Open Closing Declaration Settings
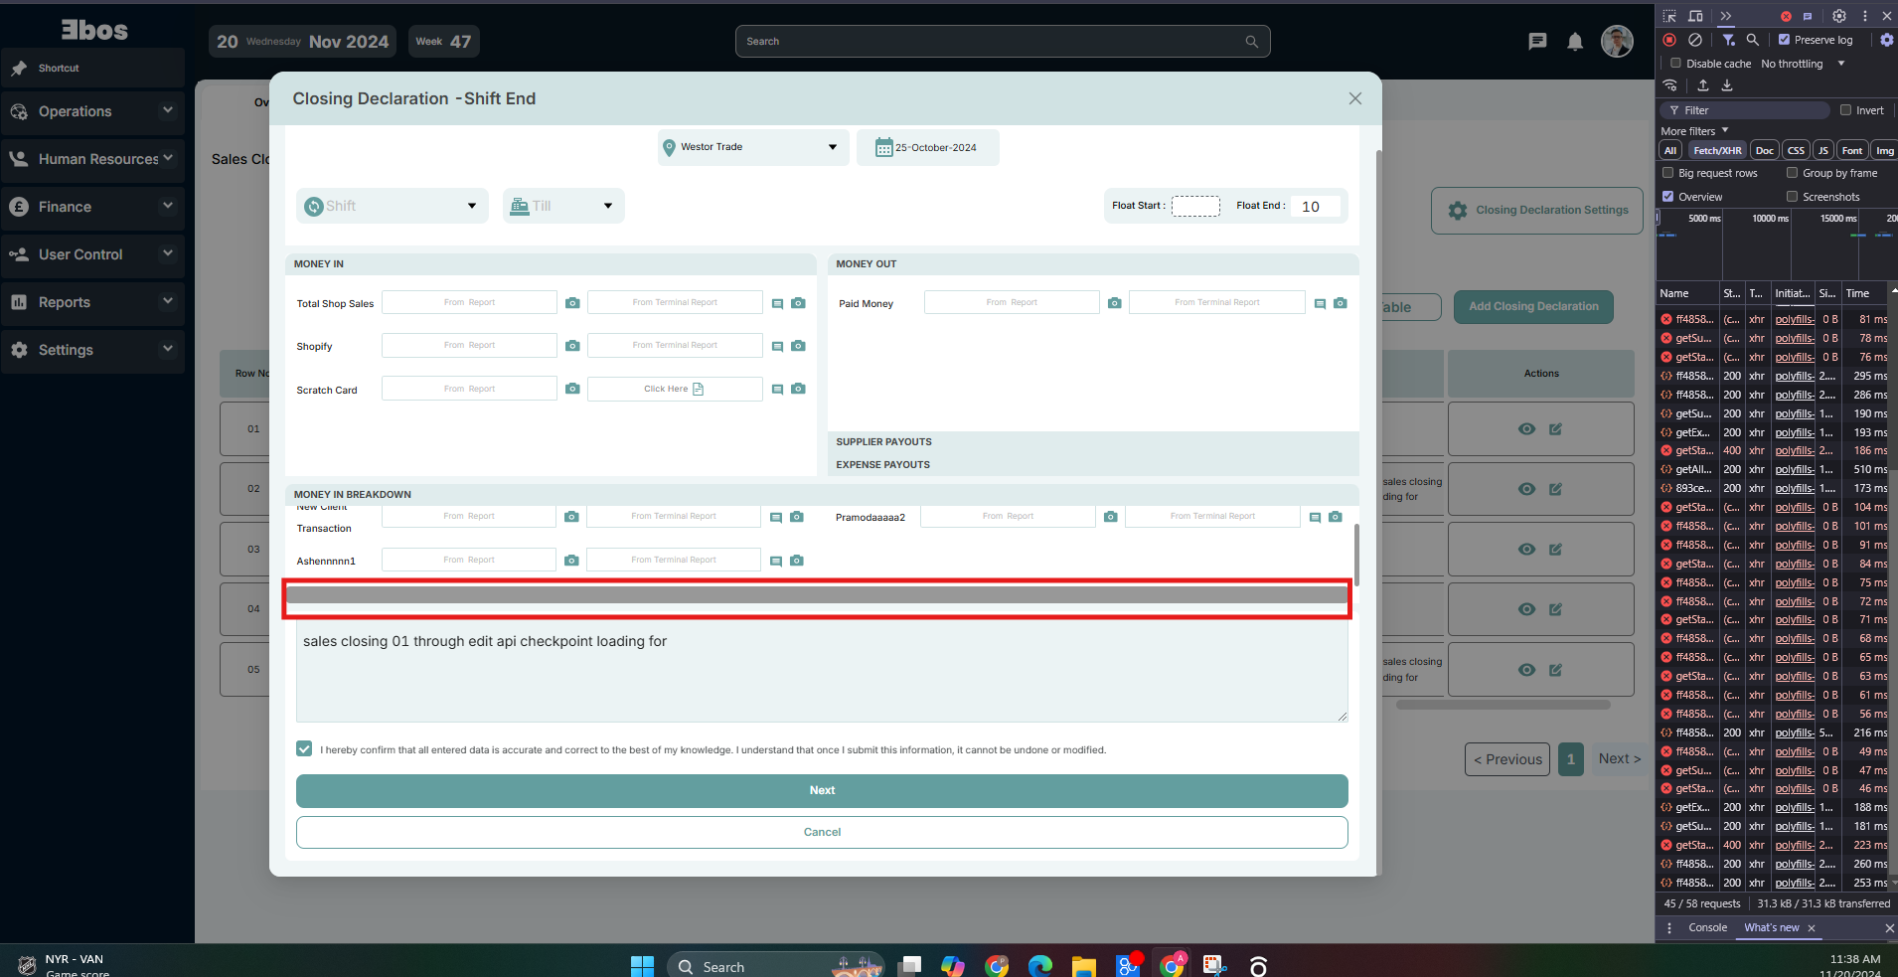Screen dimensions: 1898x977 point(1537,211)
